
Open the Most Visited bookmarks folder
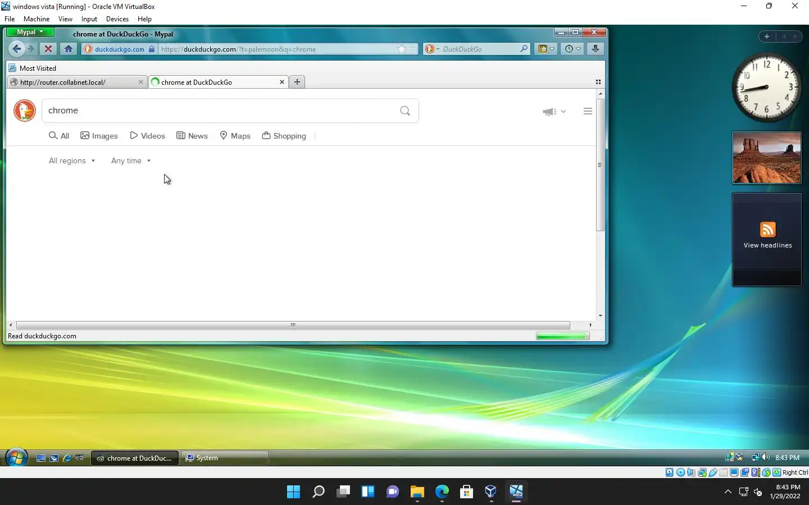coord(33,68)
